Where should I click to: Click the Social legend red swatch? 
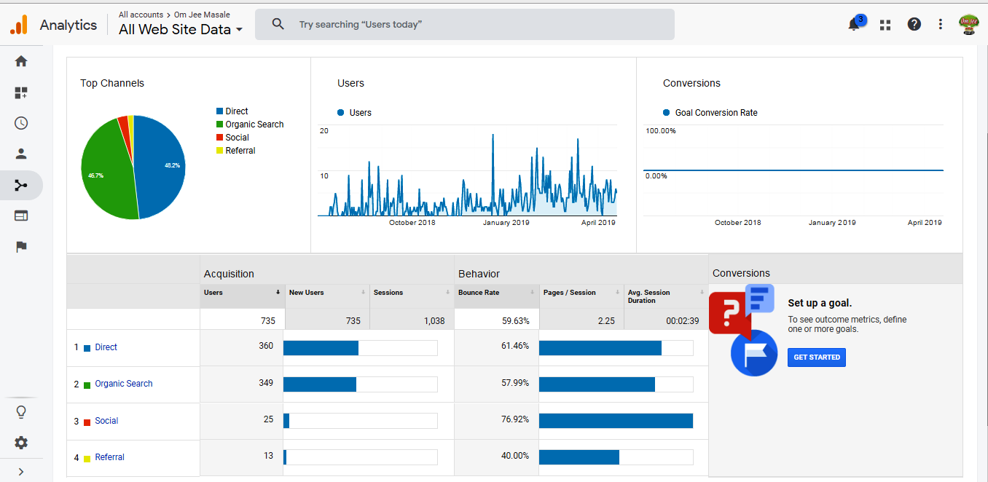[219, 138]
